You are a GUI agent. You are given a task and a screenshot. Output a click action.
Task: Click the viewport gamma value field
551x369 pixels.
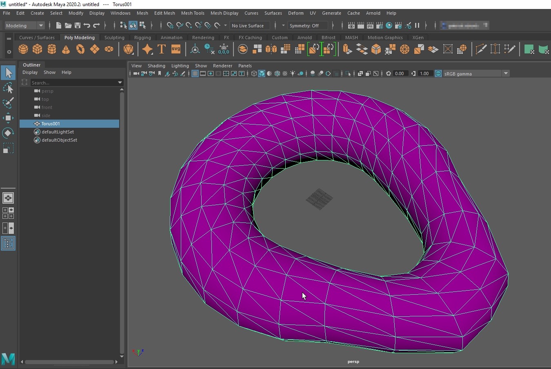tap(424, 73)
